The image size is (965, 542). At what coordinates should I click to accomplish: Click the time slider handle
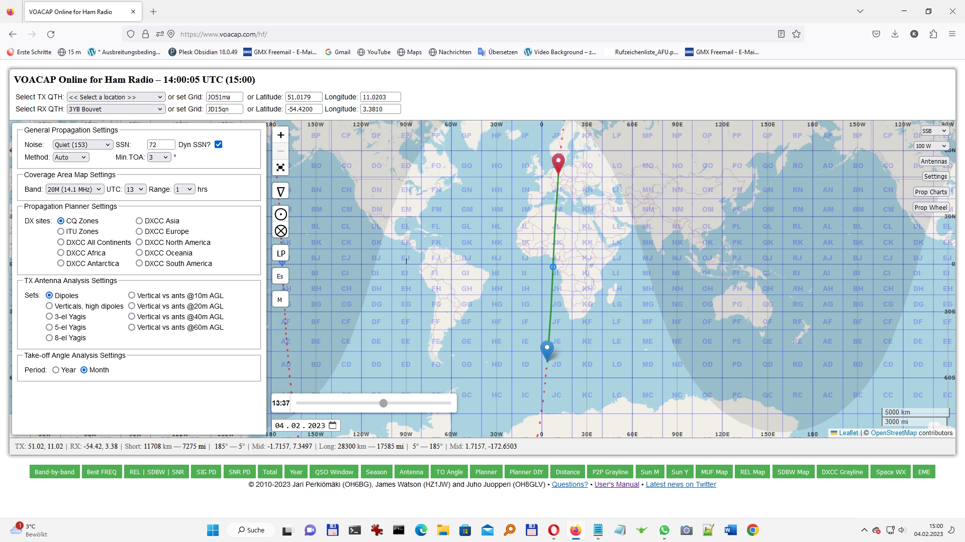(383, 403)
